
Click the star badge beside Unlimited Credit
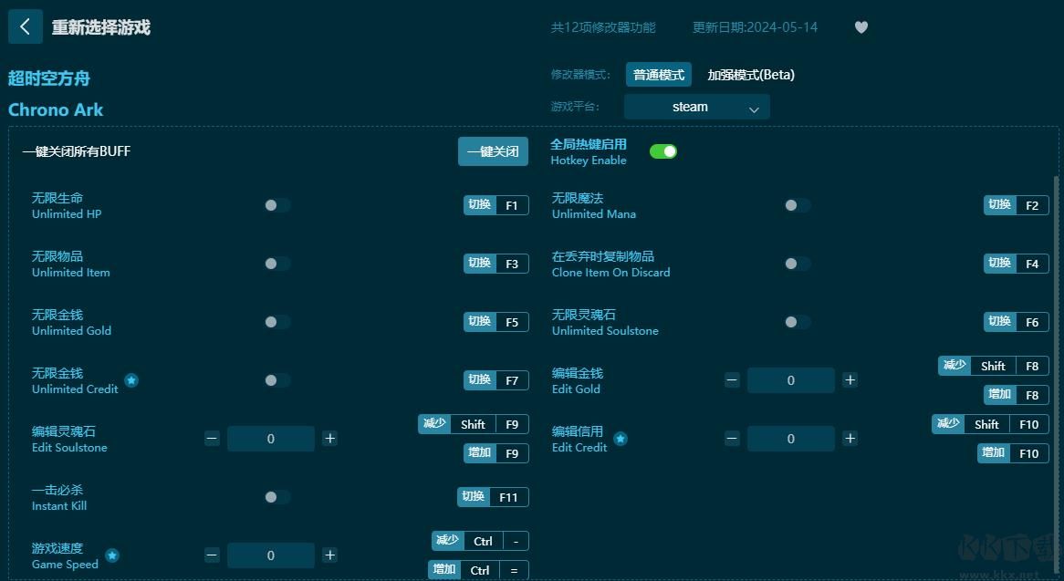pos(131,382)
